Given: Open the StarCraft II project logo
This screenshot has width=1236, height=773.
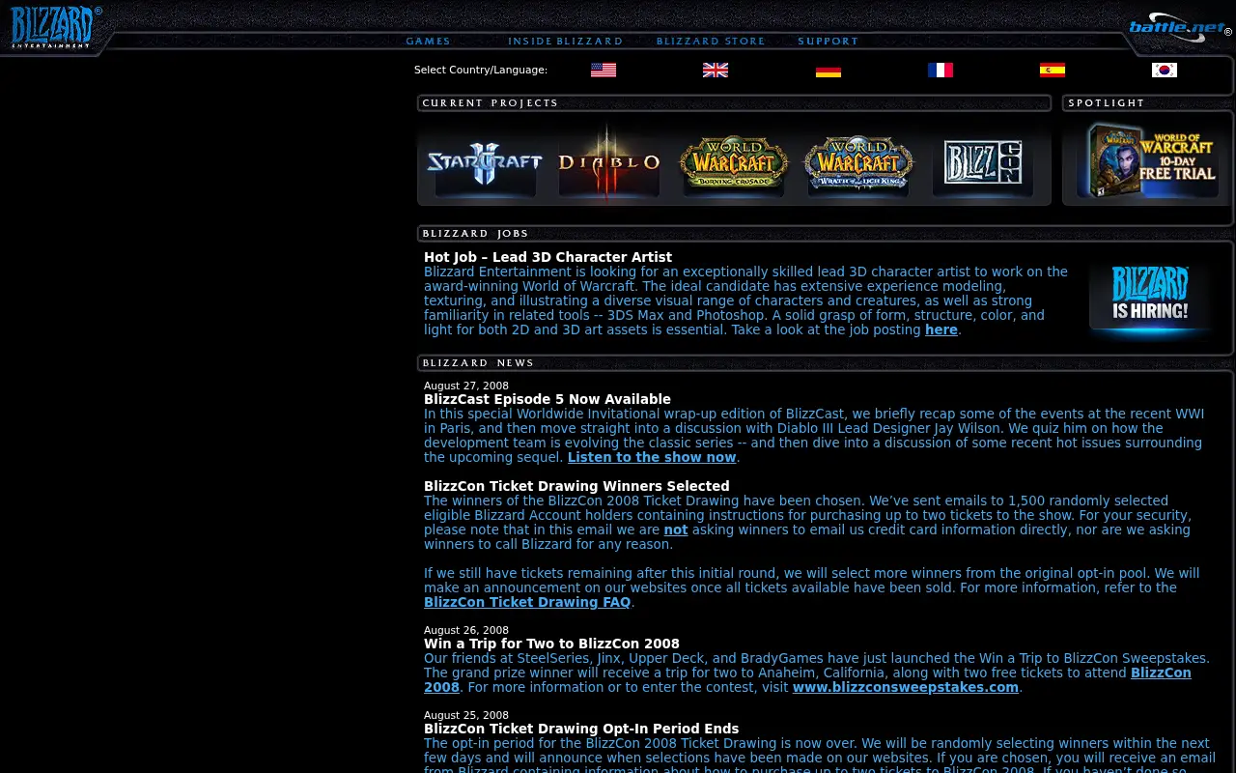Looking at the screenshot, I should [485, 164].
